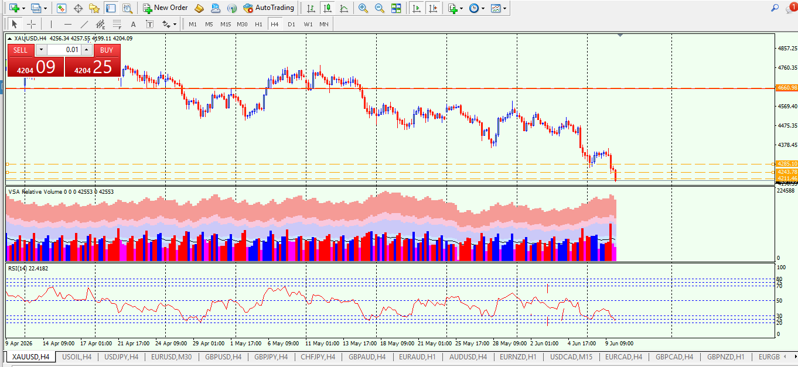Toggle chart auto scroll
The image size is (798, 367).
[416, 8]
